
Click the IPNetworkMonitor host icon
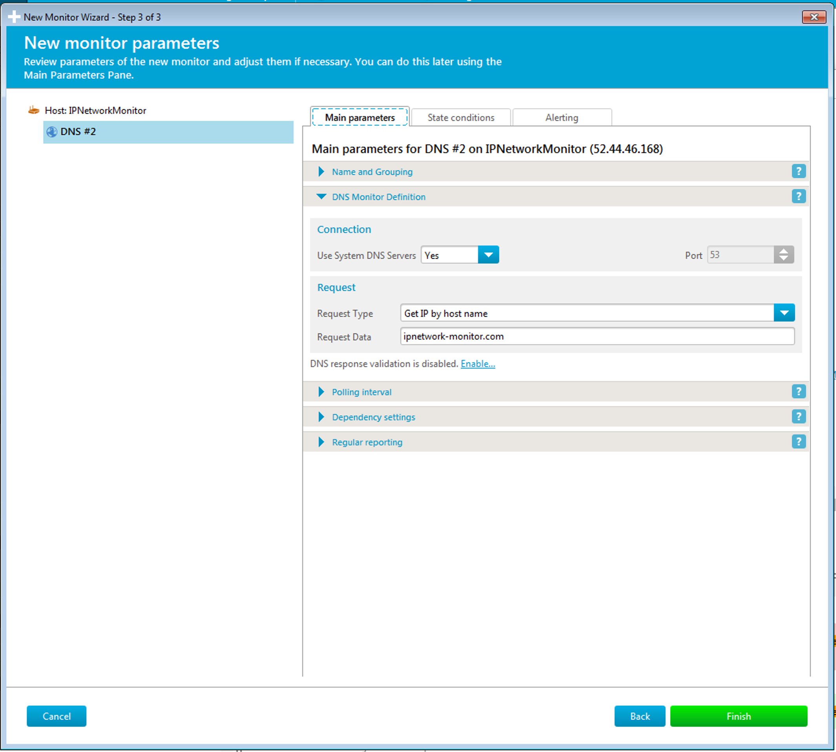pyautogui.click(x=33, y=110)
